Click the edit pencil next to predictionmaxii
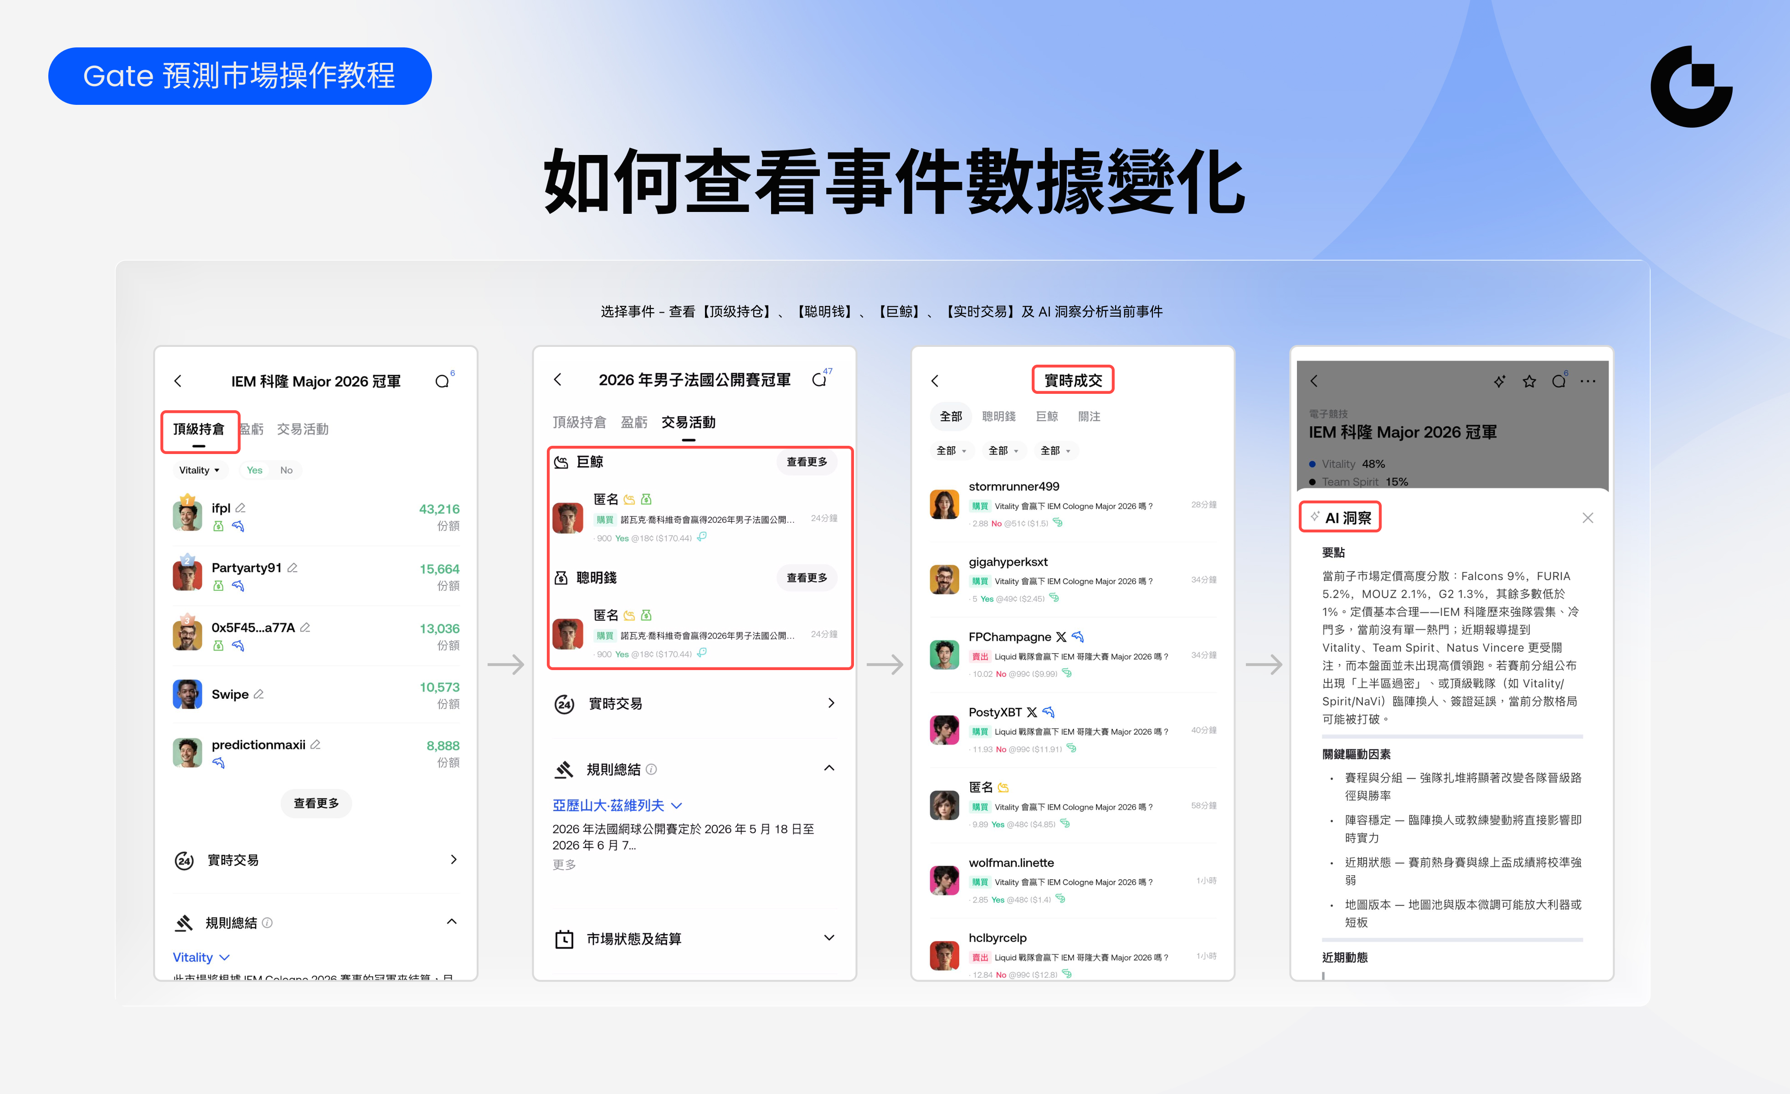The height and width of the screenshot is (1094, 1790). tap(315, 744)
